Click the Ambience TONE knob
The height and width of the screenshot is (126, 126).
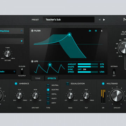pyautogui.click(x=19, y=96)
